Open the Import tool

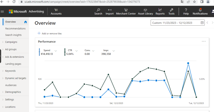(x=110, y=10)
